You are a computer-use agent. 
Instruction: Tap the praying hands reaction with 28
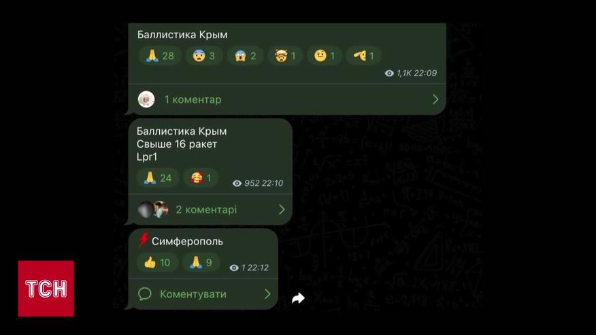[x=160, y=56]
